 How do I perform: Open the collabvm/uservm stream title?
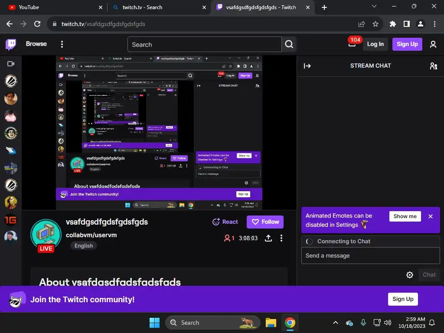coord(91,235)
